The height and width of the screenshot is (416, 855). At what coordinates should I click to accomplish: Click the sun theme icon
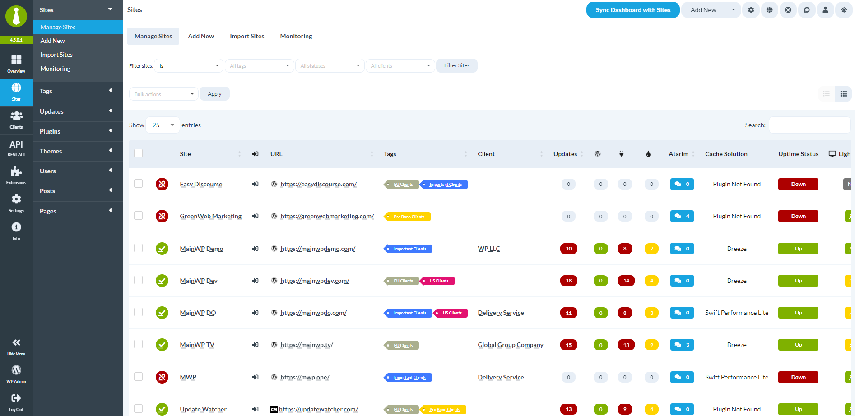pyautogui.click(x=844, y=10)
